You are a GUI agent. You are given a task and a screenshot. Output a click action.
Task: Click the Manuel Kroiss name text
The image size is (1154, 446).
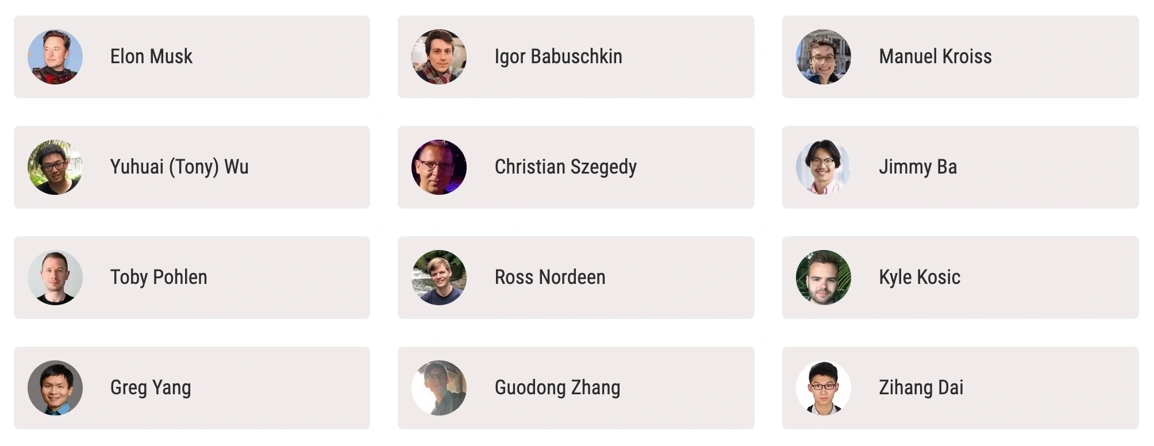[x=936, y=56]
